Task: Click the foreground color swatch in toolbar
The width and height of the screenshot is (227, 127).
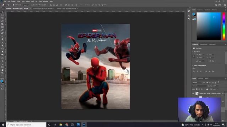Action: point(1,81)
